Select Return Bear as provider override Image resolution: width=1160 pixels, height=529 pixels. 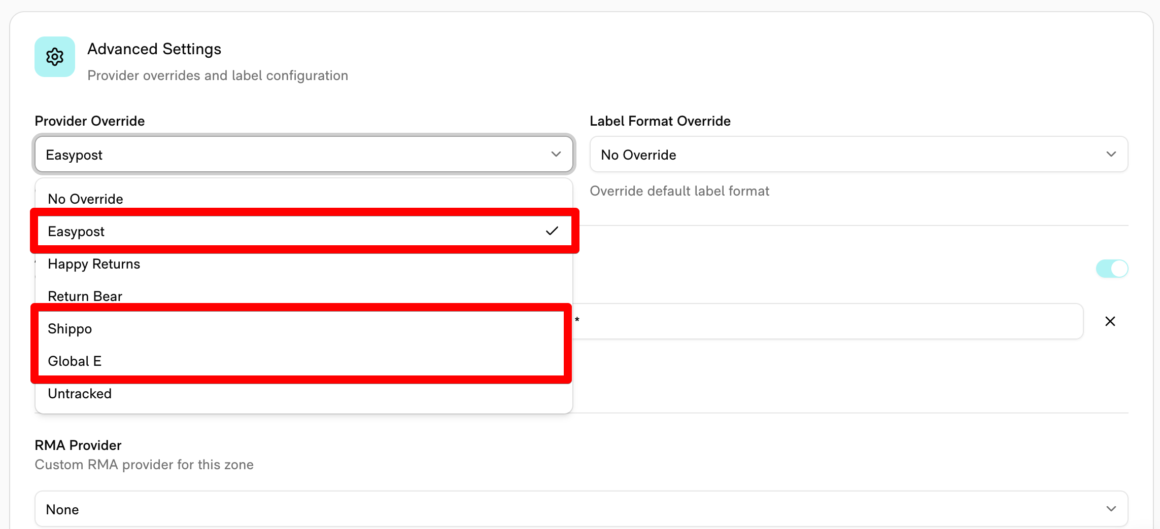(304, 296)
